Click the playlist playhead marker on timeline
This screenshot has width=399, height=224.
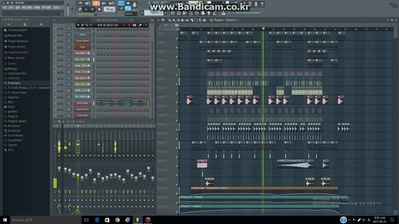coord(263,29)
